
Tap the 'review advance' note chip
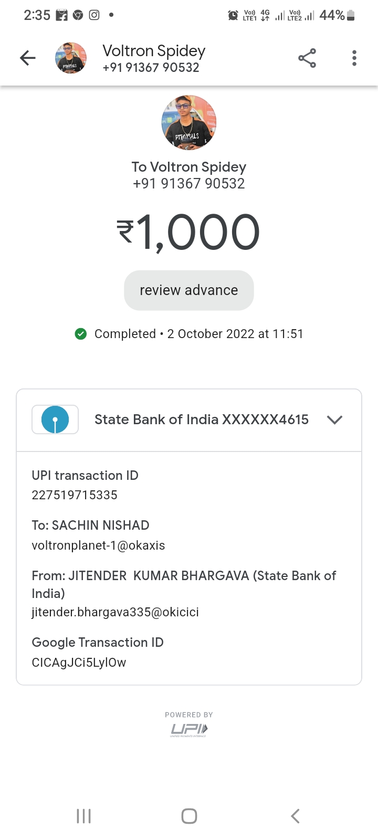(x=189, y=290)
